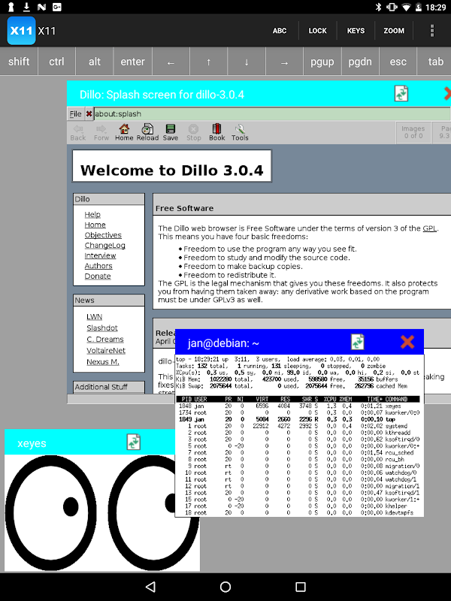Screen dimensions: 451x601
Task: Tap the right arrow key
Action: click(x=284, y=62)
